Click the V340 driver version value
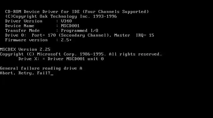 point(66,21)
